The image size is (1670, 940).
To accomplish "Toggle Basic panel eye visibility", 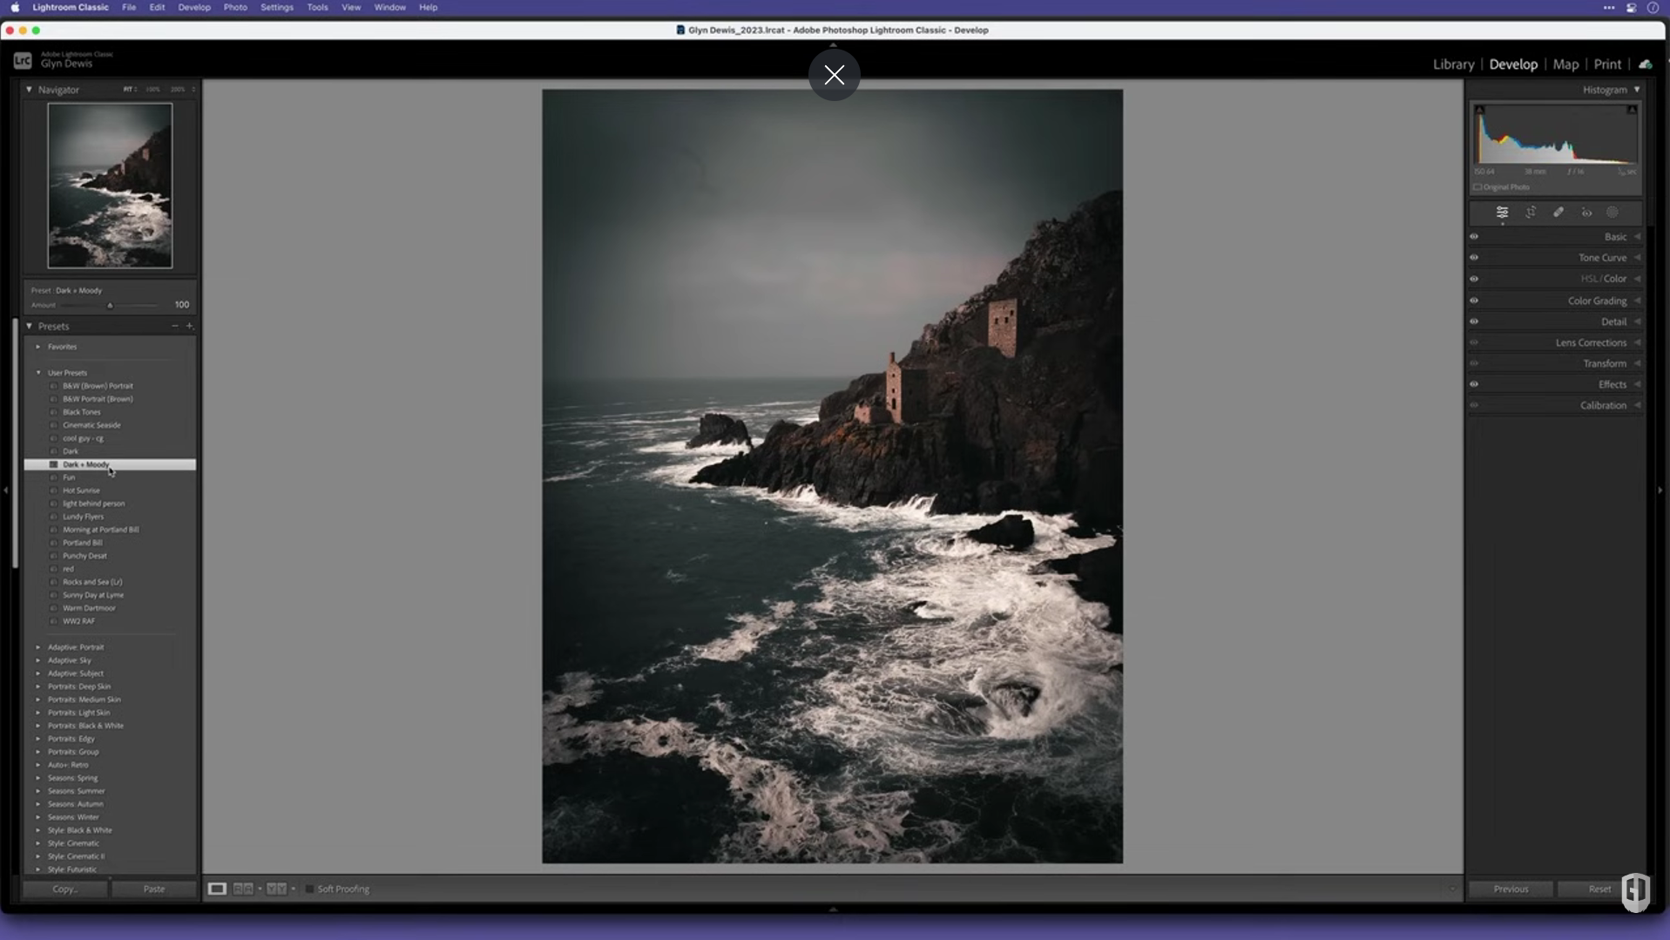I will tap(1474, 237).
